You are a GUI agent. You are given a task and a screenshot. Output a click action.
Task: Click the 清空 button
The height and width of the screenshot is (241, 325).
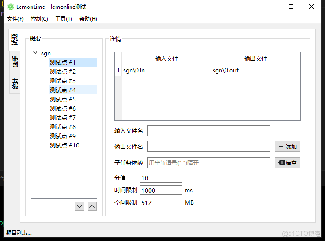click(x=288, y=162)
